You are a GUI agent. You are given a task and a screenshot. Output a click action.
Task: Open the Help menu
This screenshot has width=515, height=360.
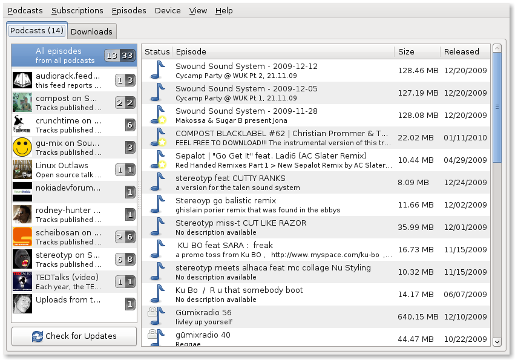(x=224, y=11)
